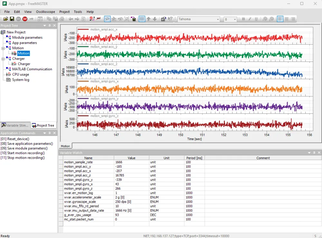Click the Refresh page icon
The height and width of the screenshot is (238, 322).
83,19
